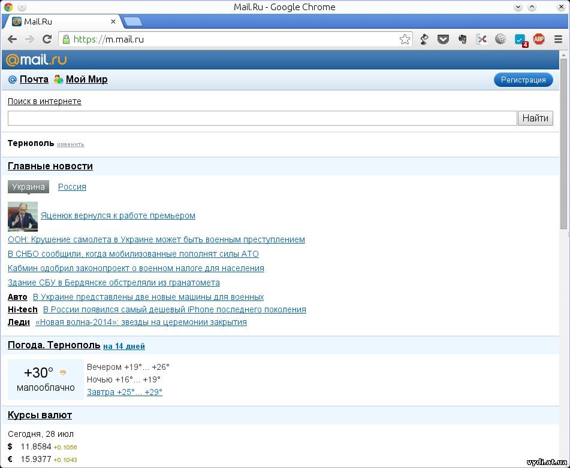Launch the scissors clipping extension
This screenshot has width=570, height=468.
(x=482, y=39)
